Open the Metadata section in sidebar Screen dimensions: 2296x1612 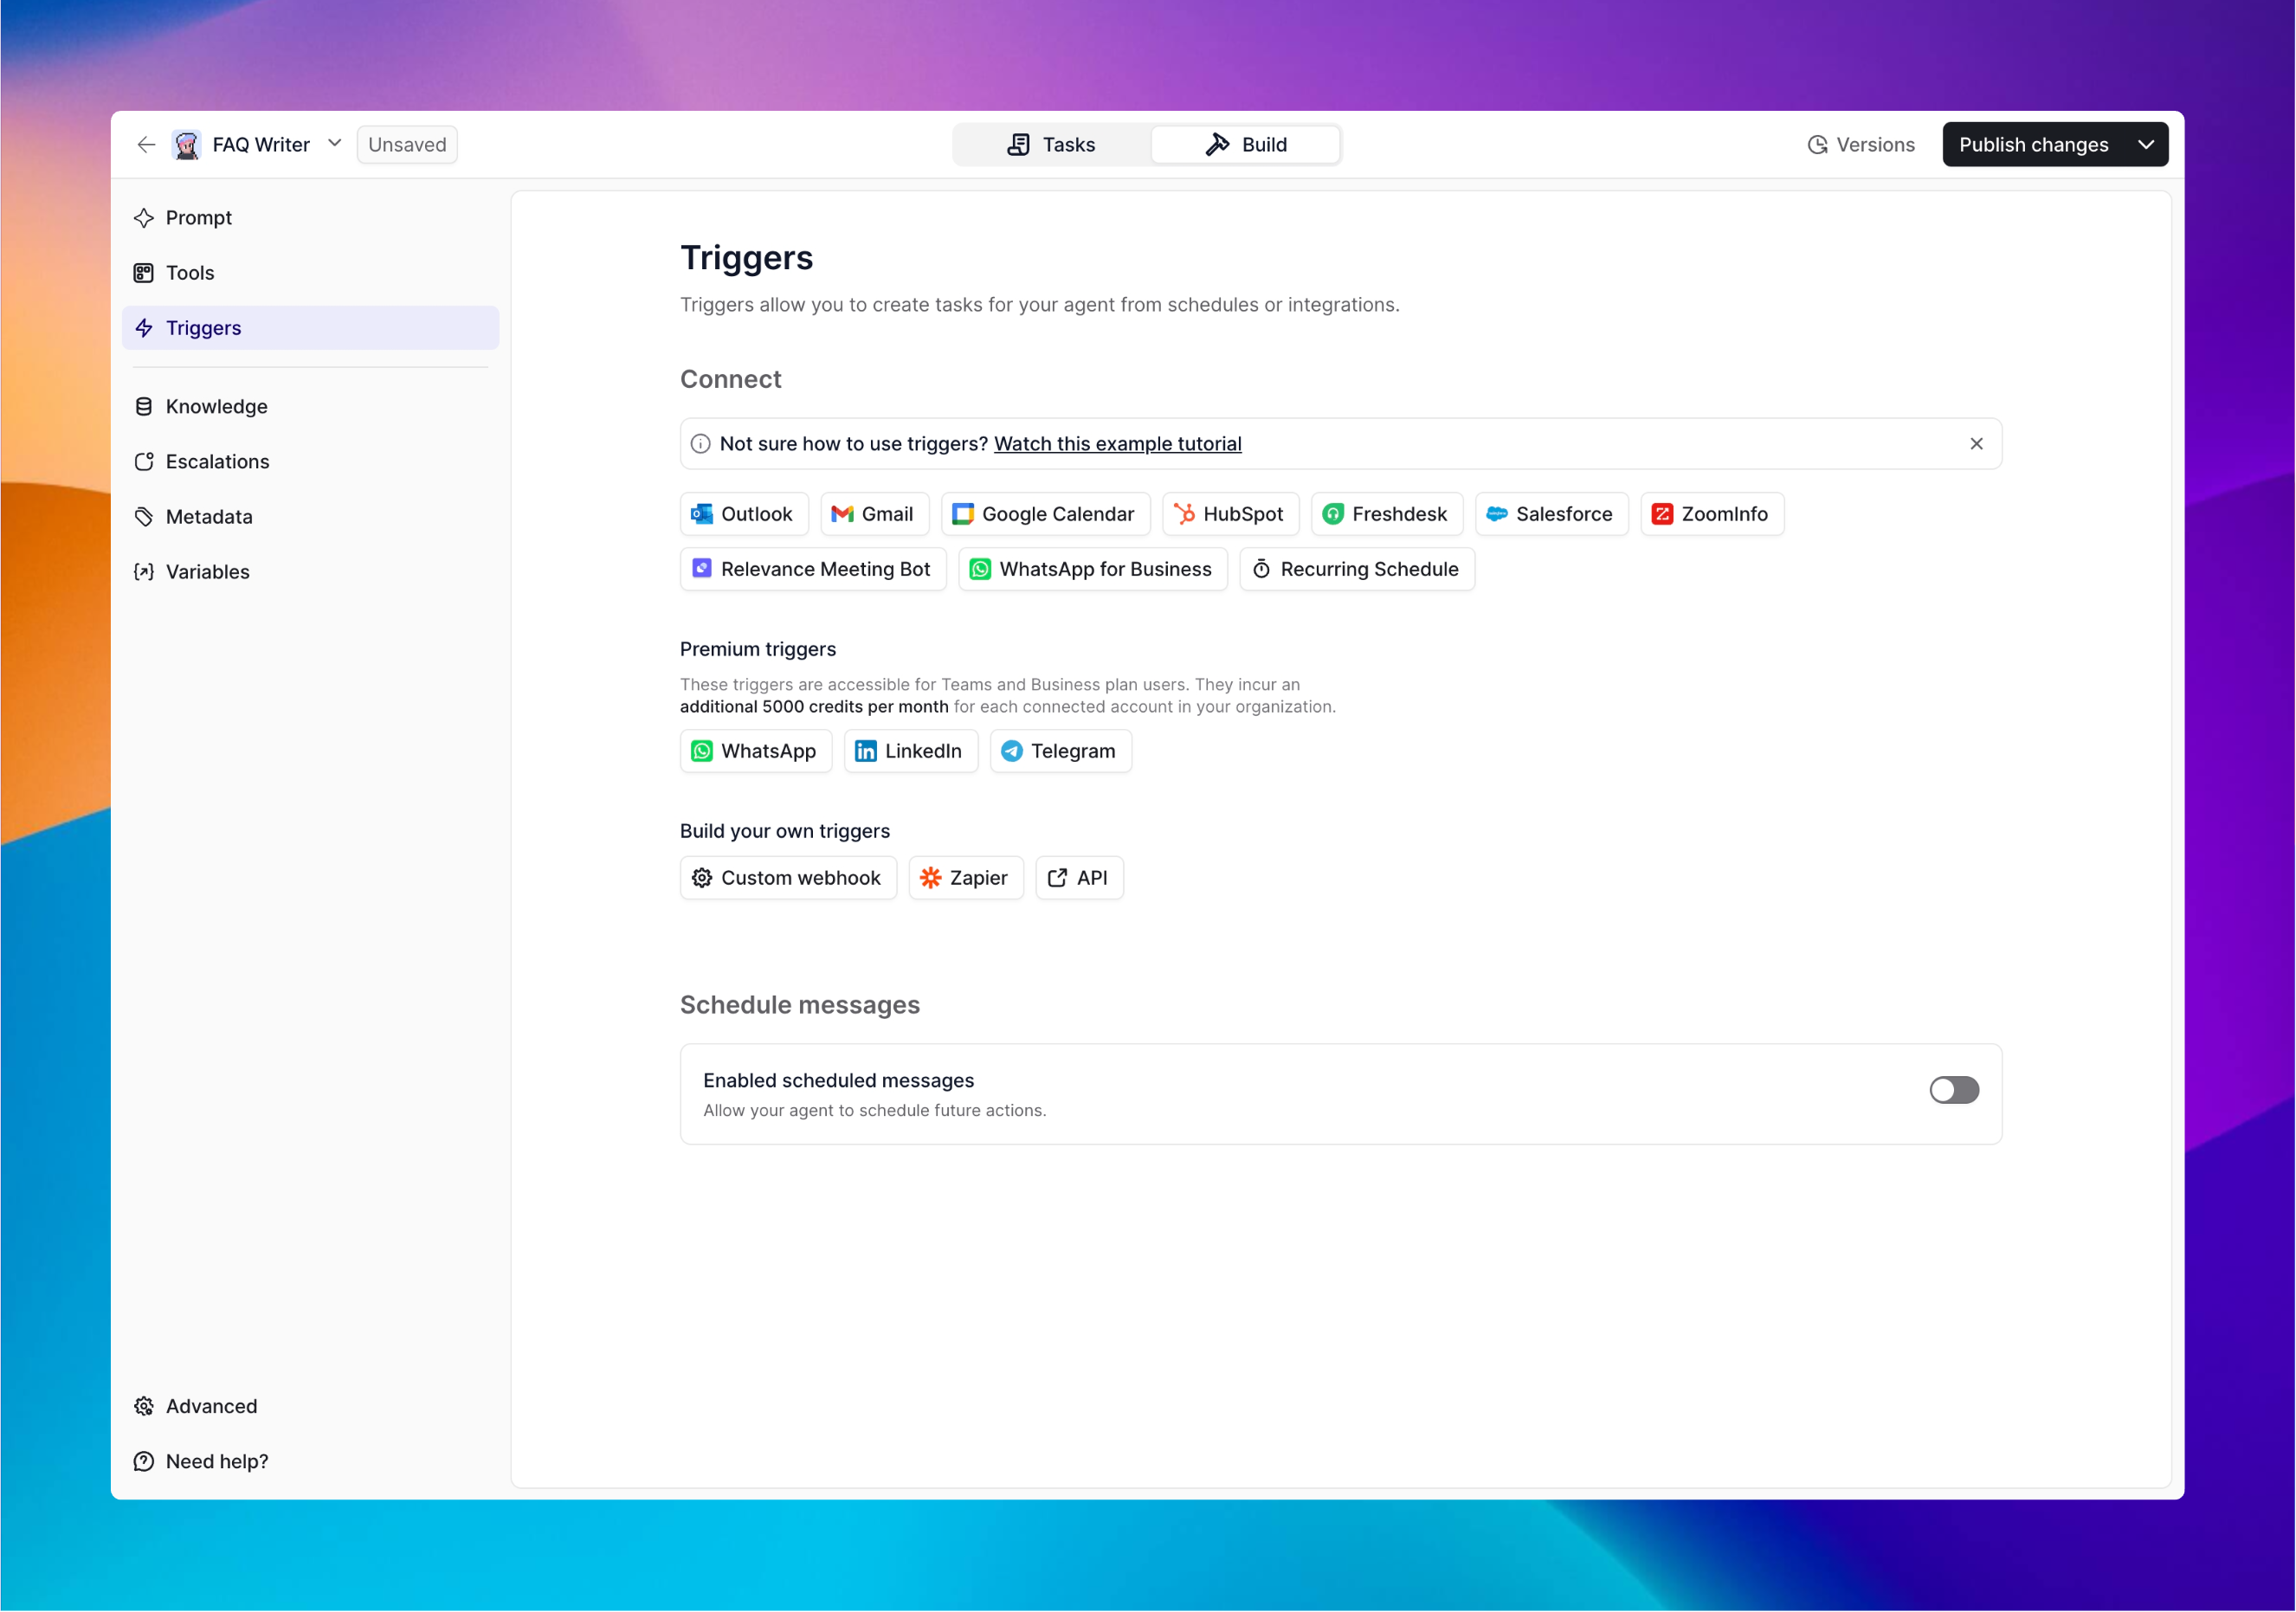tap(310, 517)
